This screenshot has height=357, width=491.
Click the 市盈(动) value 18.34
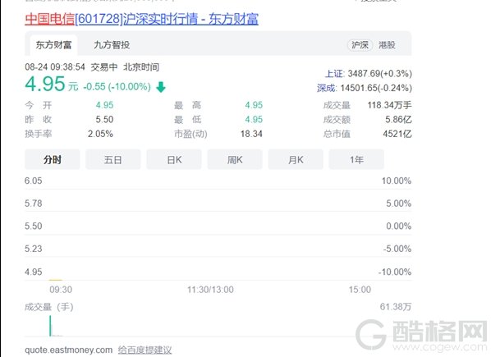coord(251,134)
